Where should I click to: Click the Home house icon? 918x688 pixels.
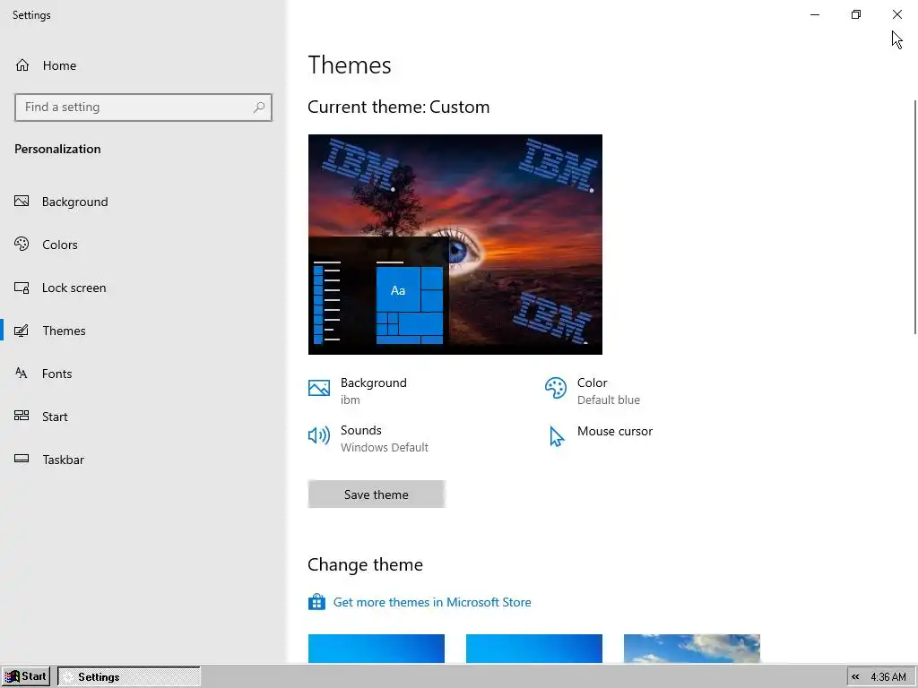tap(22, 64)
